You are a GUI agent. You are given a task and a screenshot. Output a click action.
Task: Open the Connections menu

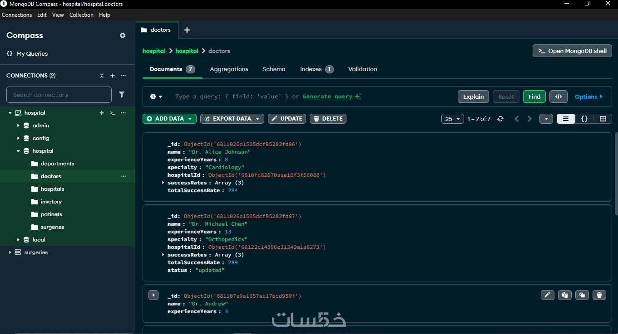click(x=17, y=15)
